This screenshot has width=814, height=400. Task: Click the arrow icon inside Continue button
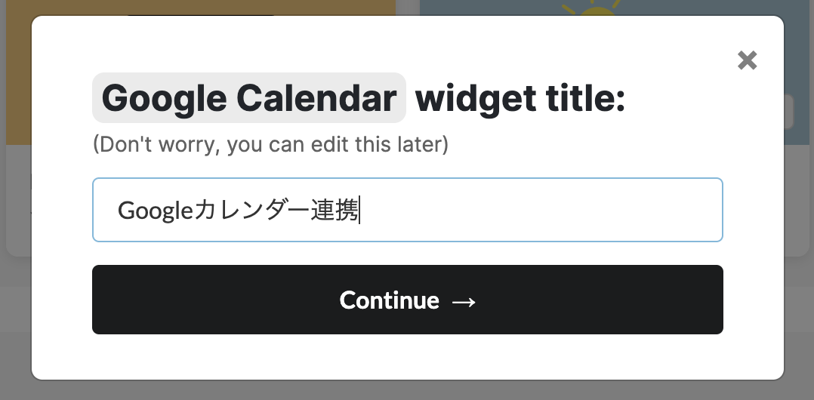[464, 301]
